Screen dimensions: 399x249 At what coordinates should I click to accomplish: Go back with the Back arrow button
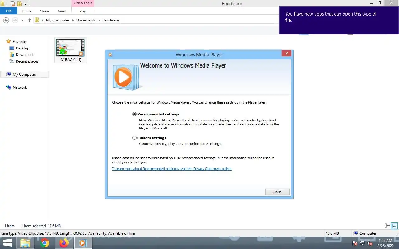point(6,20)
